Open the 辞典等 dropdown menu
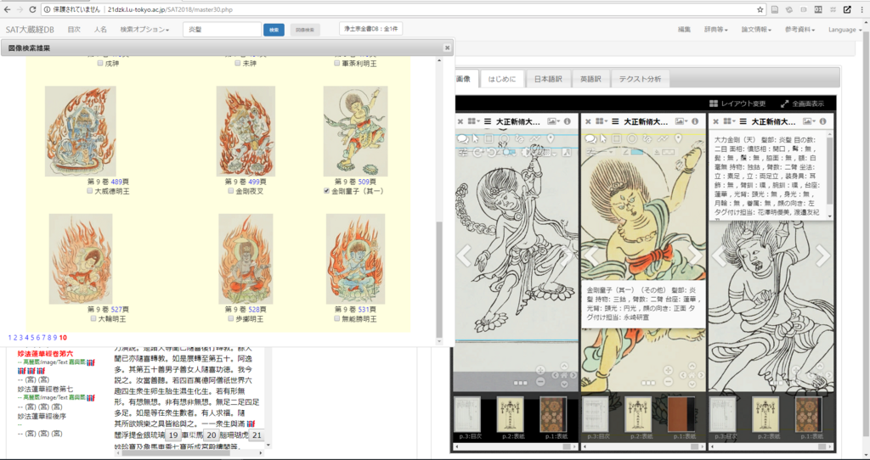The image size is (870, 460). pyautogui.click(x=715, y=30)
